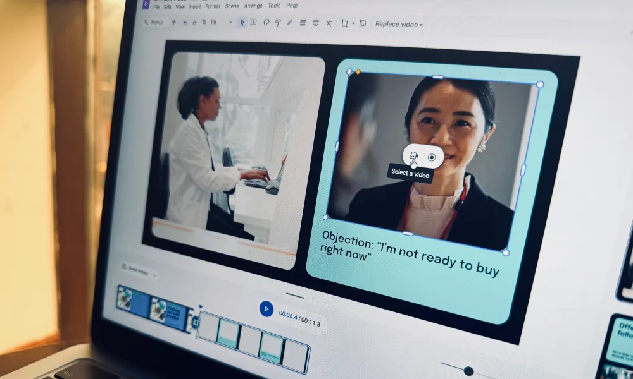Image resolution: width=633 pixels, height=379 pixels.
Task: Click the Select a video camera icon
Action: (x=413, y=156)
